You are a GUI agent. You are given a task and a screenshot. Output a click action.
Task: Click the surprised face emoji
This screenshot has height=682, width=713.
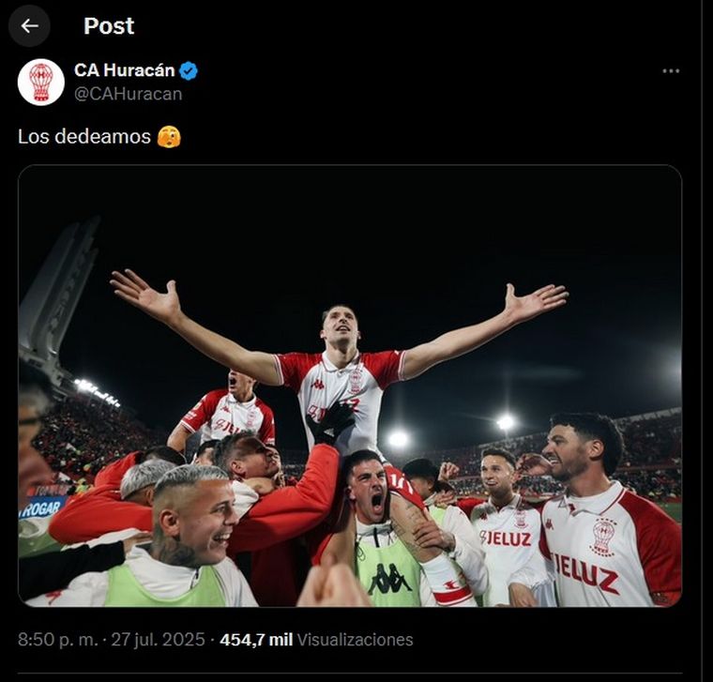tap(170, 137)
